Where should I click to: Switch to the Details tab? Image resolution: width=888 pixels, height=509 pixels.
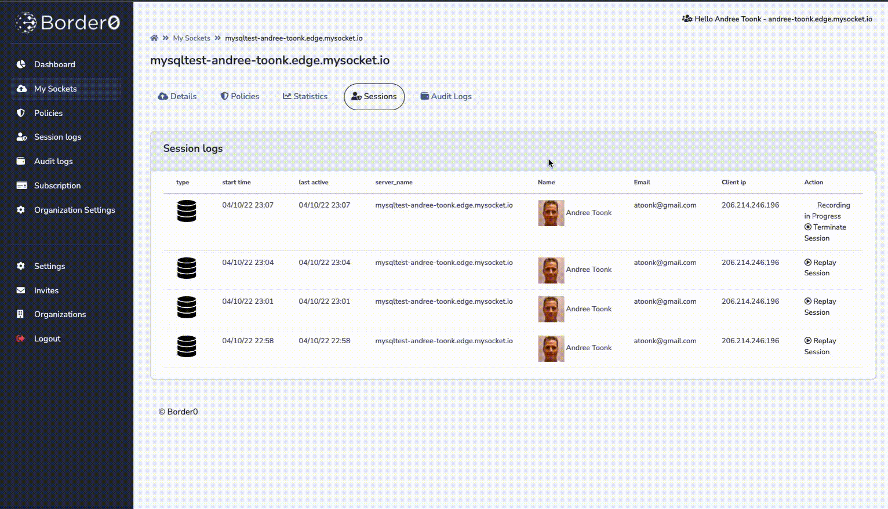(177, 96)
